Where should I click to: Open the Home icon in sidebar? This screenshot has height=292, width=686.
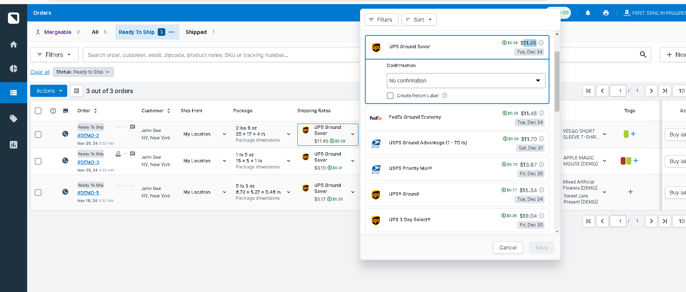14,44
